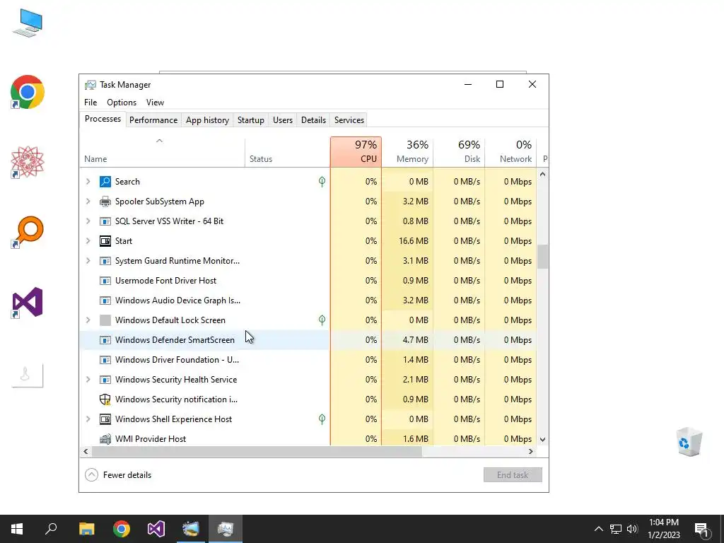Sort by the CPU column header
Screen dimensions: 724x543
click(356, 152)
